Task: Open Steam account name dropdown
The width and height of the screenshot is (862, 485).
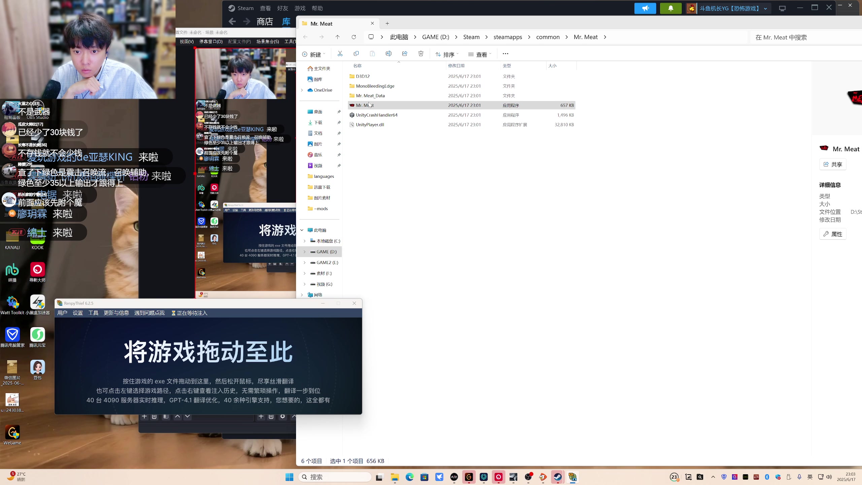Action: pyautogui.click(x=733, y=8)
